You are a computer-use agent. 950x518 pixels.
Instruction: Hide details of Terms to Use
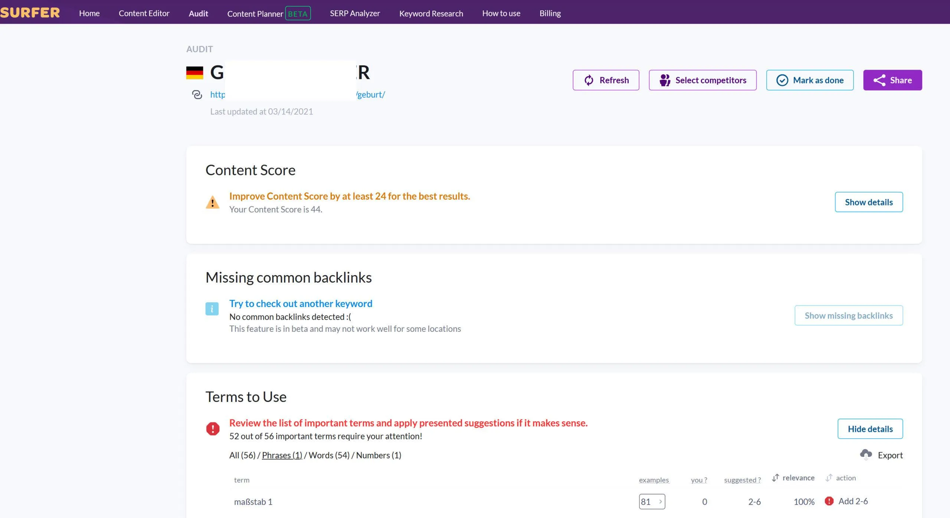point(870,429)
